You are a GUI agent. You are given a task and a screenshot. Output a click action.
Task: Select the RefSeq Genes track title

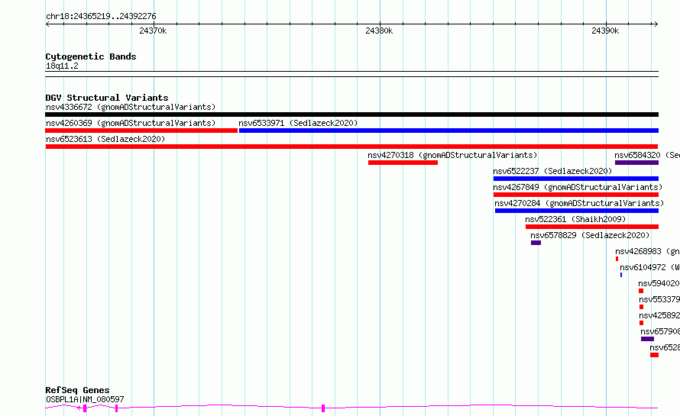click(77, 390)
